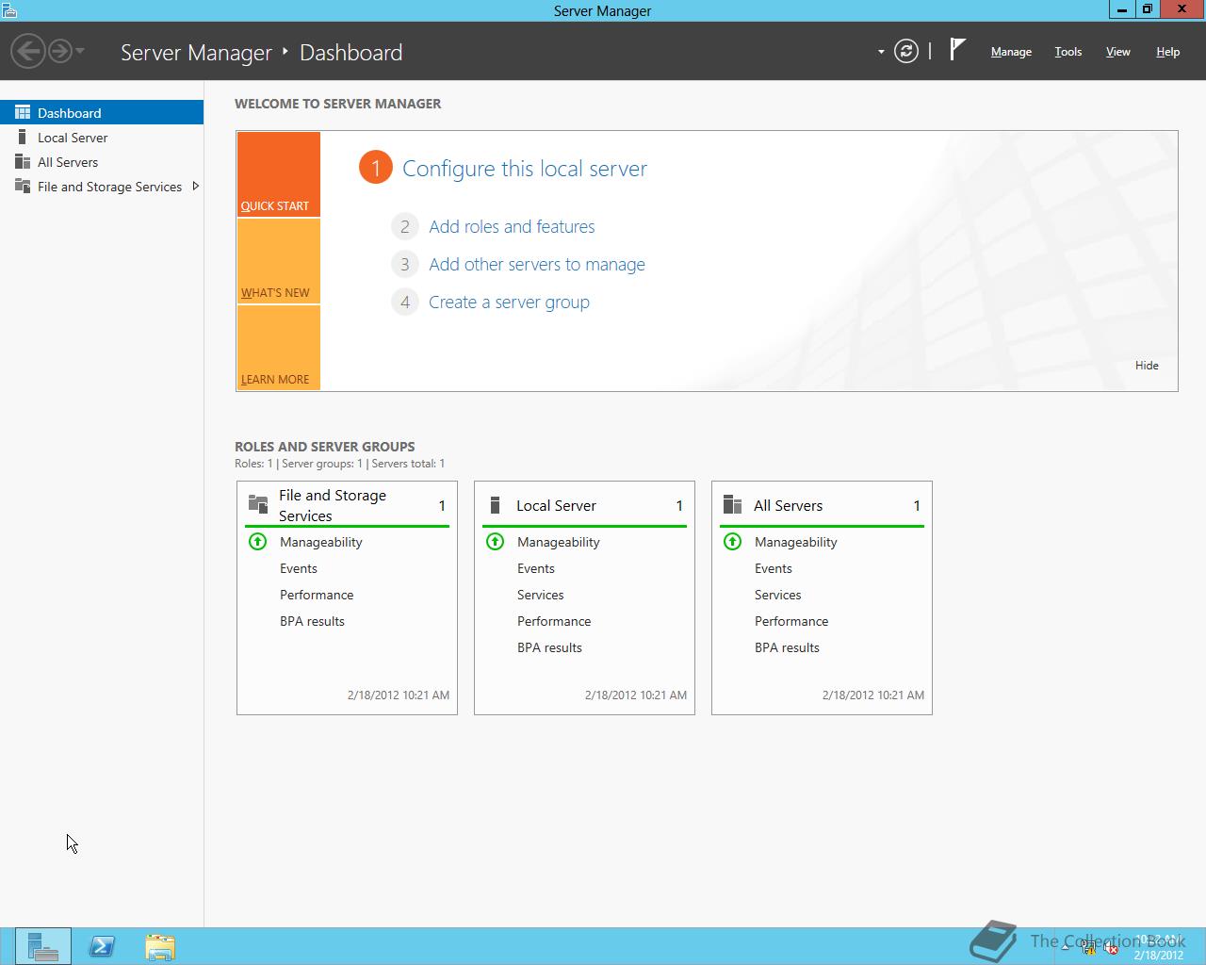Viewport: 1206px width, 965px height.
Task: Open the View menu
Action: click(x=1117, y=52)
